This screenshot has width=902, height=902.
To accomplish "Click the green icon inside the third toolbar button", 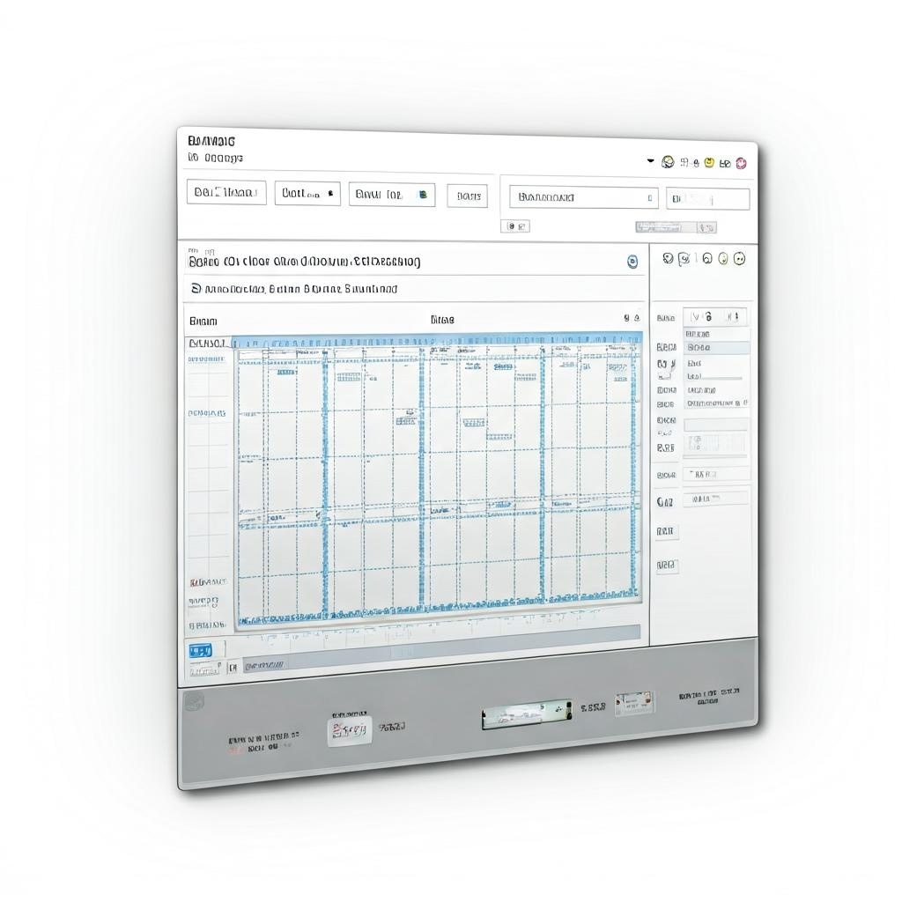I will point(421,194).
